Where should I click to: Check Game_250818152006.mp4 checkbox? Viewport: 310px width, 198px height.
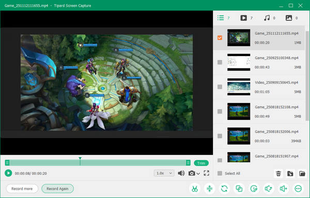[220, 136]
